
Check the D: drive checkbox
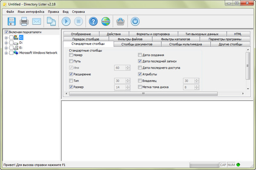click(11, 43)
